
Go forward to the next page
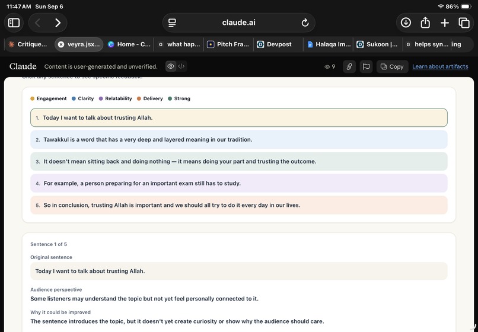[58, 23]
